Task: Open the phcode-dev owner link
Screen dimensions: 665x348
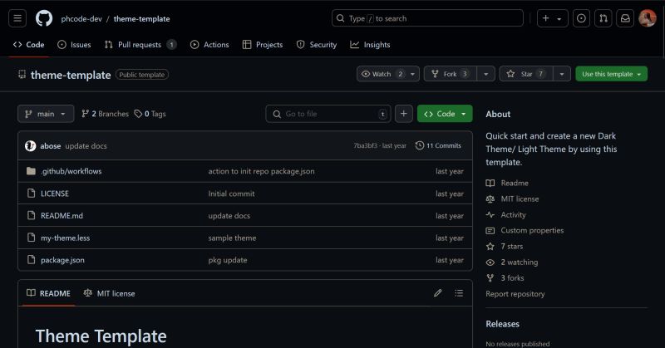Action: click(x=81, y=18)
